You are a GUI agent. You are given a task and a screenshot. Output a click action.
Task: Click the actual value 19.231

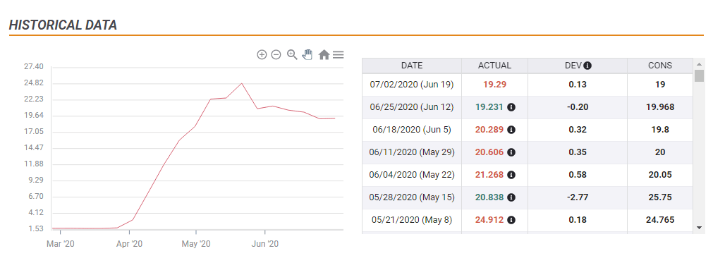click(489, 107)
